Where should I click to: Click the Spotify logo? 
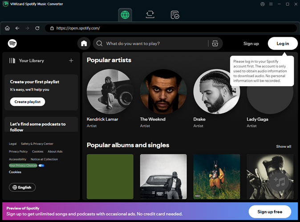12,44
